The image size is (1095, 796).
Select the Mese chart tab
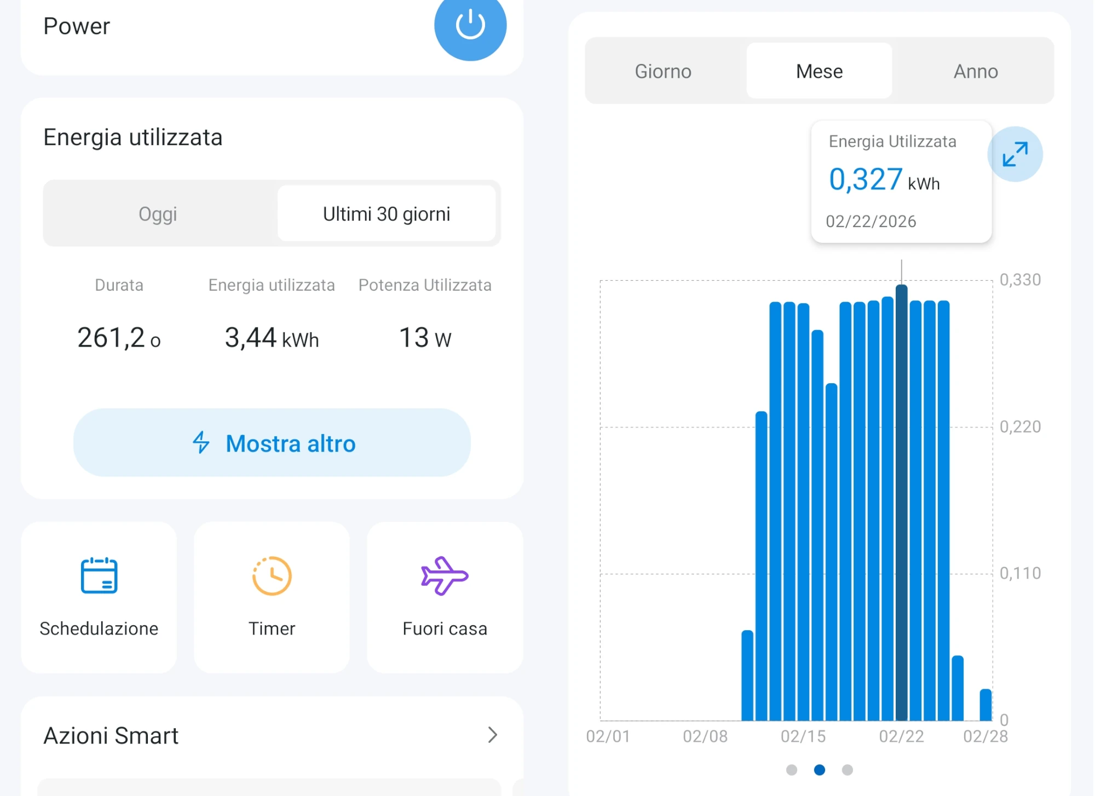click(x=819, y=71)
